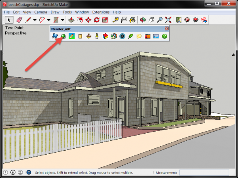Expand the Rectangle shape dropdown arrow
The width and height of the screenshot is (238, 178).
(63, 19)
